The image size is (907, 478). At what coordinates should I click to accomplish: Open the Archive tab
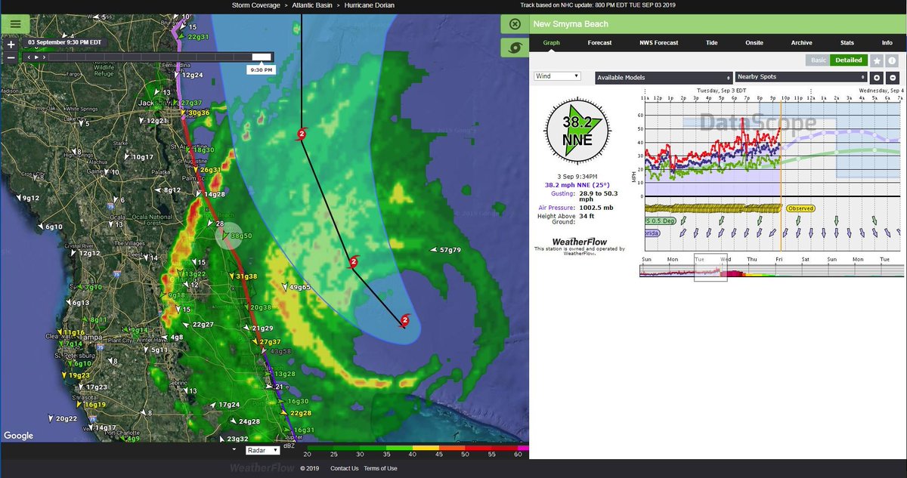801,43
